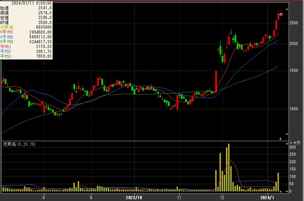Image resolution: width=304 pixels, height=201 pixels.
Task: Click the 2500 price axis label
Action: click(294, 23)
